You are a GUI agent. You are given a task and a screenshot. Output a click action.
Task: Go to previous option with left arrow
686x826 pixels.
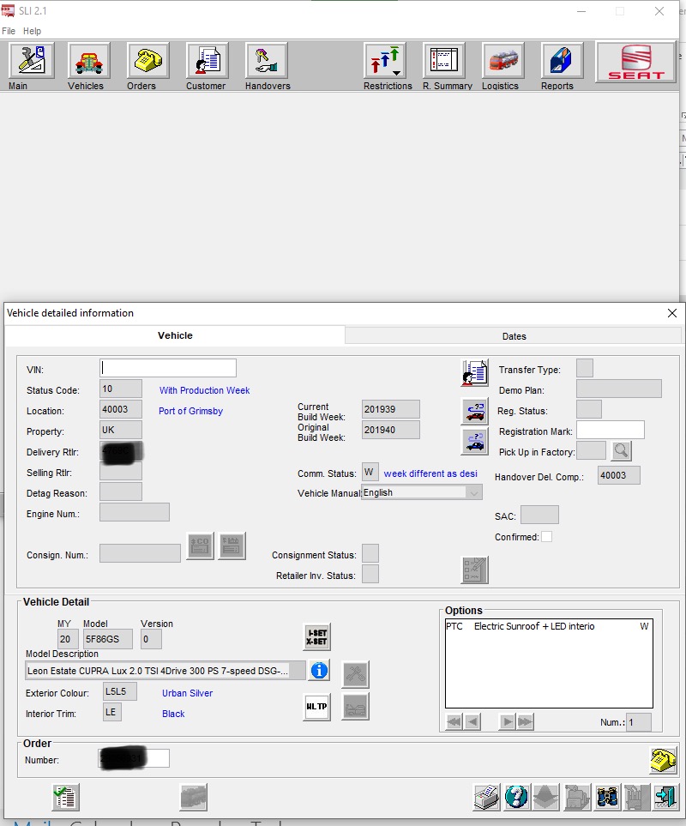pos(472,721)
